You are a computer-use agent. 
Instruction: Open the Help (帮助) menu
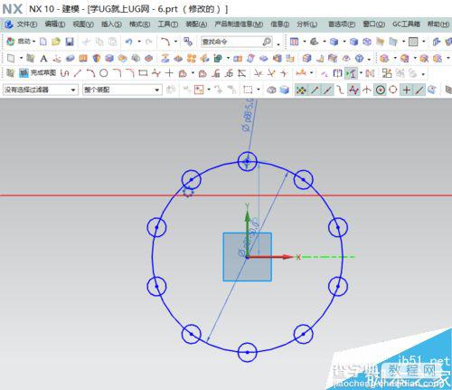pyautogui.click(x=438, y=24)
